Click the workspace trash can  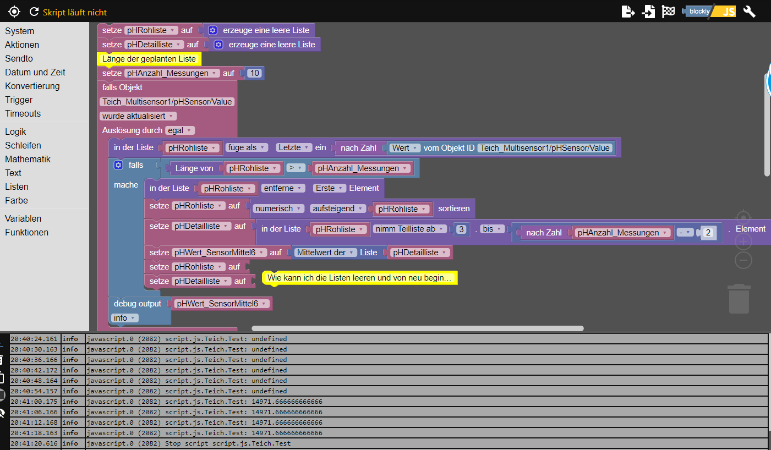click(x=739, y=299)
